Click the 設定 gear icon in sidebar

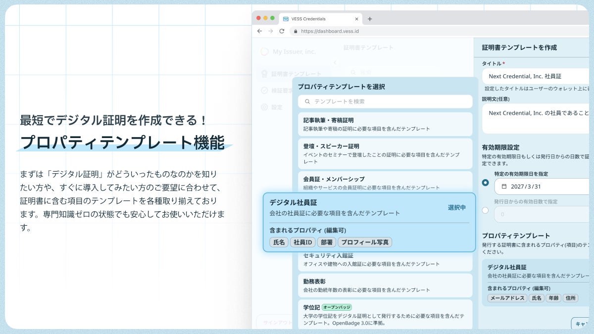click(x=264, y=107)
